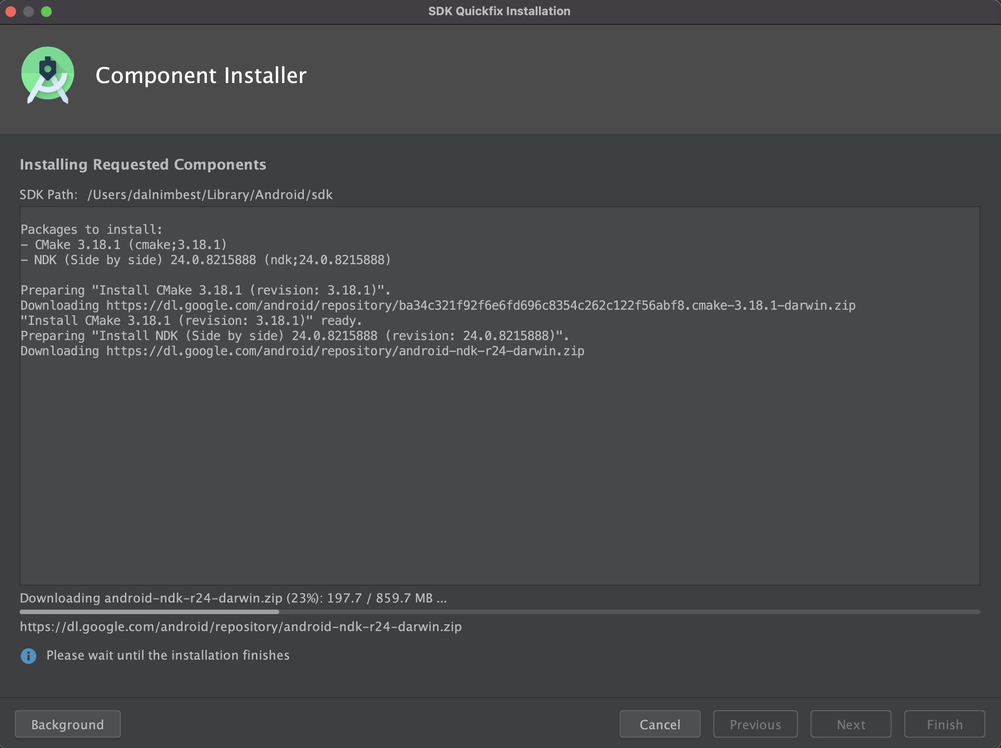The height and width of the screenshot is (748, 1001).
Task: Click log line 'Downloading ...android-ndk-r24-darwin.zip'
Action: pos(302,351)
